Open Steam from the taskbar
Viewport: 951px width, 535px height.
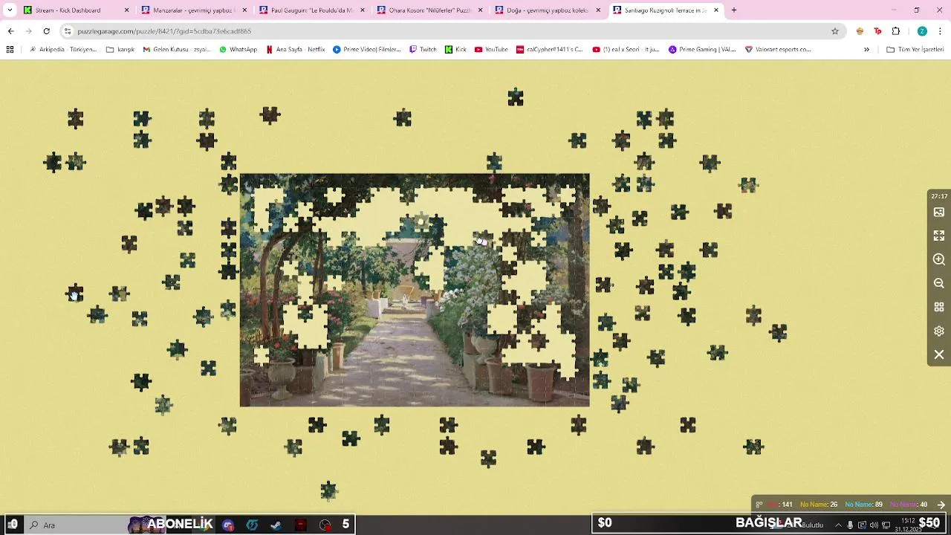pyautogui.click(x=276, y=525)
